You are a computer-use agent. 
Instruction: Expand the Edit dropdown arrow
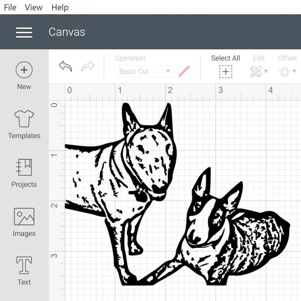click(266, 71)
